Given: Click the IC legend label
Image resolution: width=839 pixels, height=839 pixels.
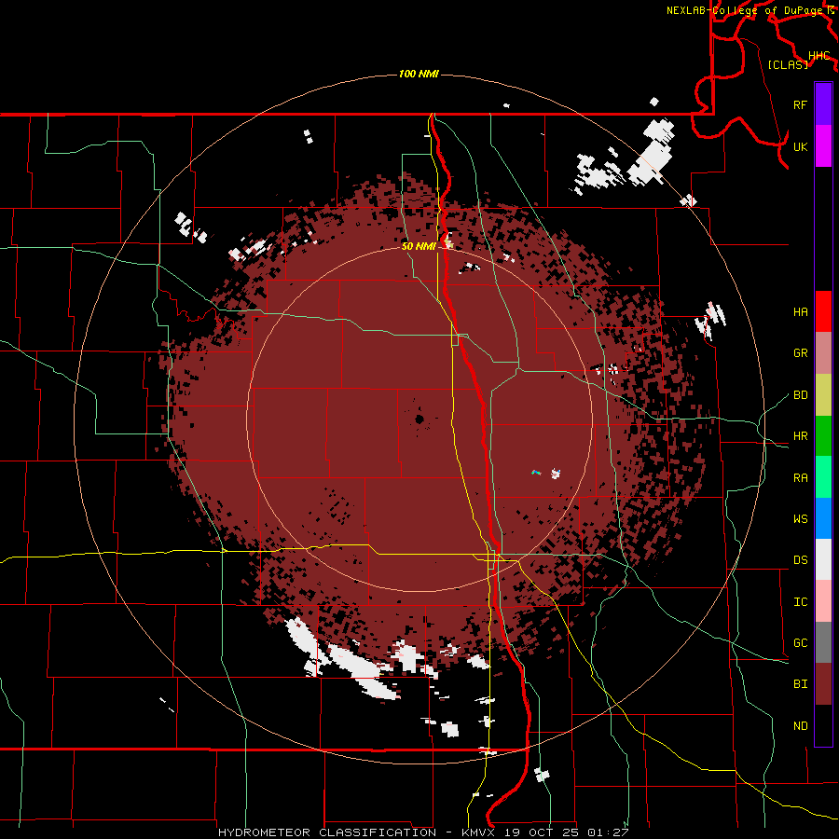Looking at the screenshot, I should point(800,602).
